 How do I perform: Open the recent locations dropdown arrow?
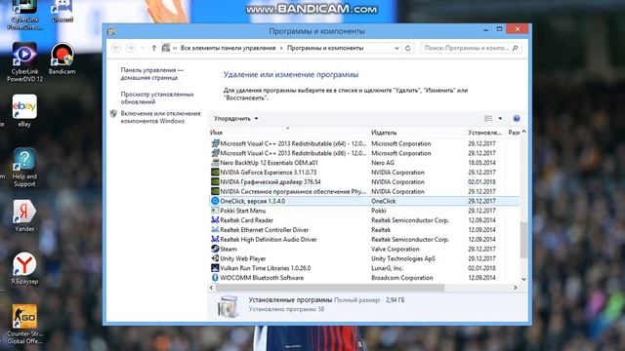click(x=143, y=48)
